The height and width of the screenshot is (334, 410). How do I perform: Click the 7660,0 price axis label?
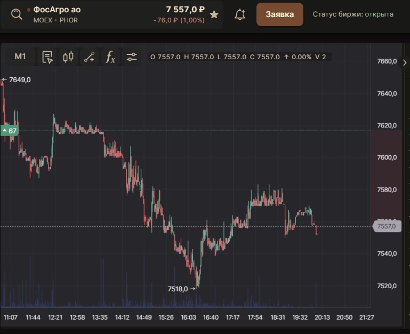(x=387, y=61)
